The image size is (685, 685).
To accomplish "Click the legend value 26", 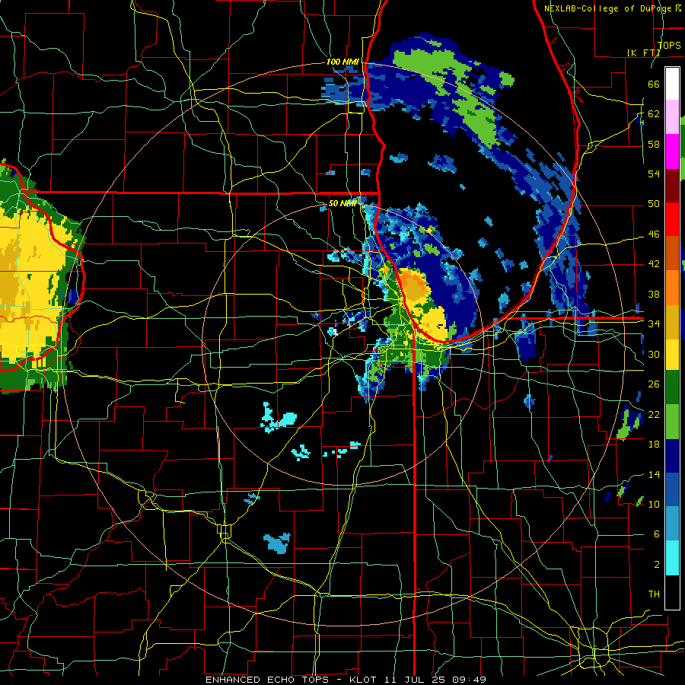I will click(x=654, y=384).
